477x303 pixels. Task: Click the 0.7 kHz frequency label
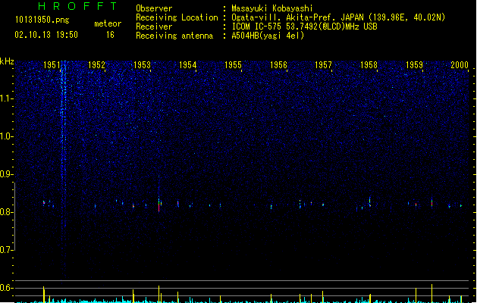coord(6,250)
